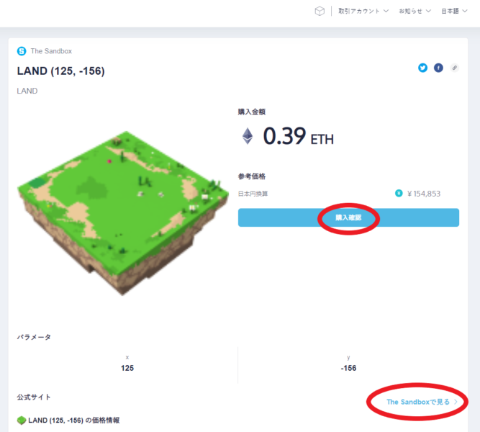Open the LAND terrain preview image
Image resolution: width=480 pixels, height=432 pixels.
123,213
